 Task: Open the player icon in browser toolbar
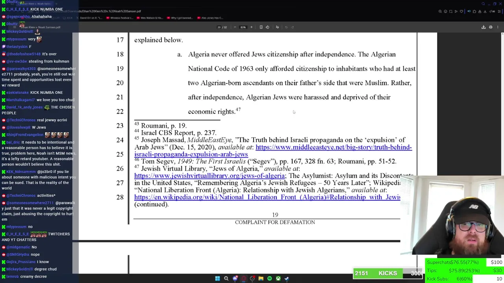tap(456, 11)
